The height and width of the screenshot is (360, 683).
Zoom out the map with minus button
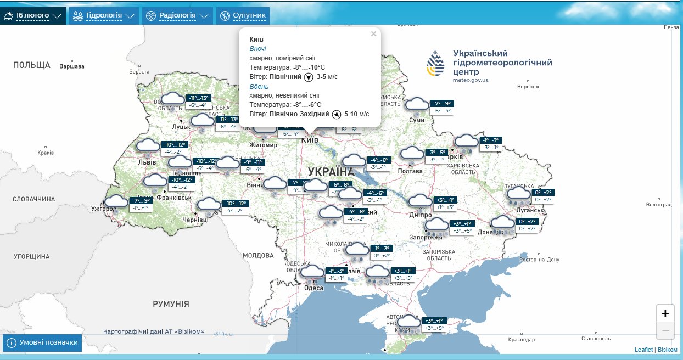(x=665, y=330)
